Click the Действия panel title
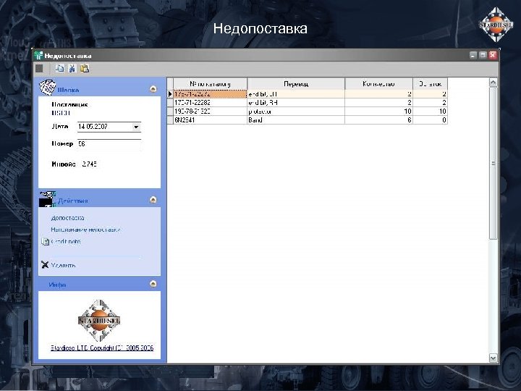521x391 pixels. point(73,201)
